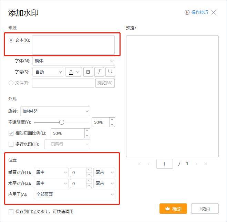Image resolution: width=227 pixels, height=222 pixels.
Task: Click the 取消 cancel button
Action: pos(205,209)
